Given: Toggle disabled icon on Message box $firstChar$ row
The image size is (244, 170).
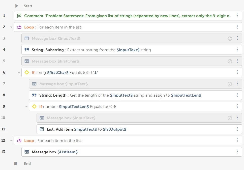Looking at the screenshot, I should pyautogui.click(x=230, y=61).
